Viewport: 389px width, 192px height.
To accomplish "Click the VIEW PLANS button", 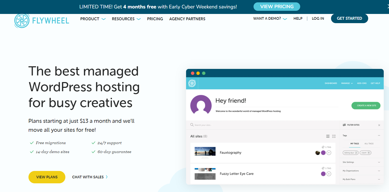I will click(47, 177).
